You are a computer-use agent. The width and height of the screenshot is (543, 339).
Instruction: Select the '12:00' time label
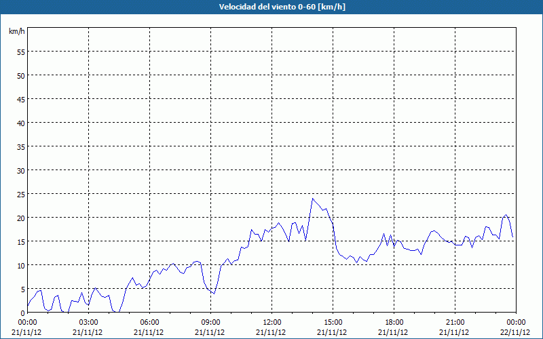point(272,323)
